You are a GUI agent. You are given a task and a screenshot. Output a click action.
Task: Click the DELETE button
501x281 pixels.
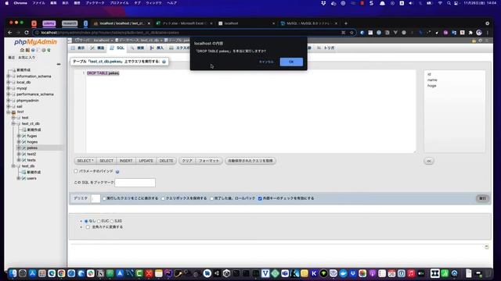point(166,161)
